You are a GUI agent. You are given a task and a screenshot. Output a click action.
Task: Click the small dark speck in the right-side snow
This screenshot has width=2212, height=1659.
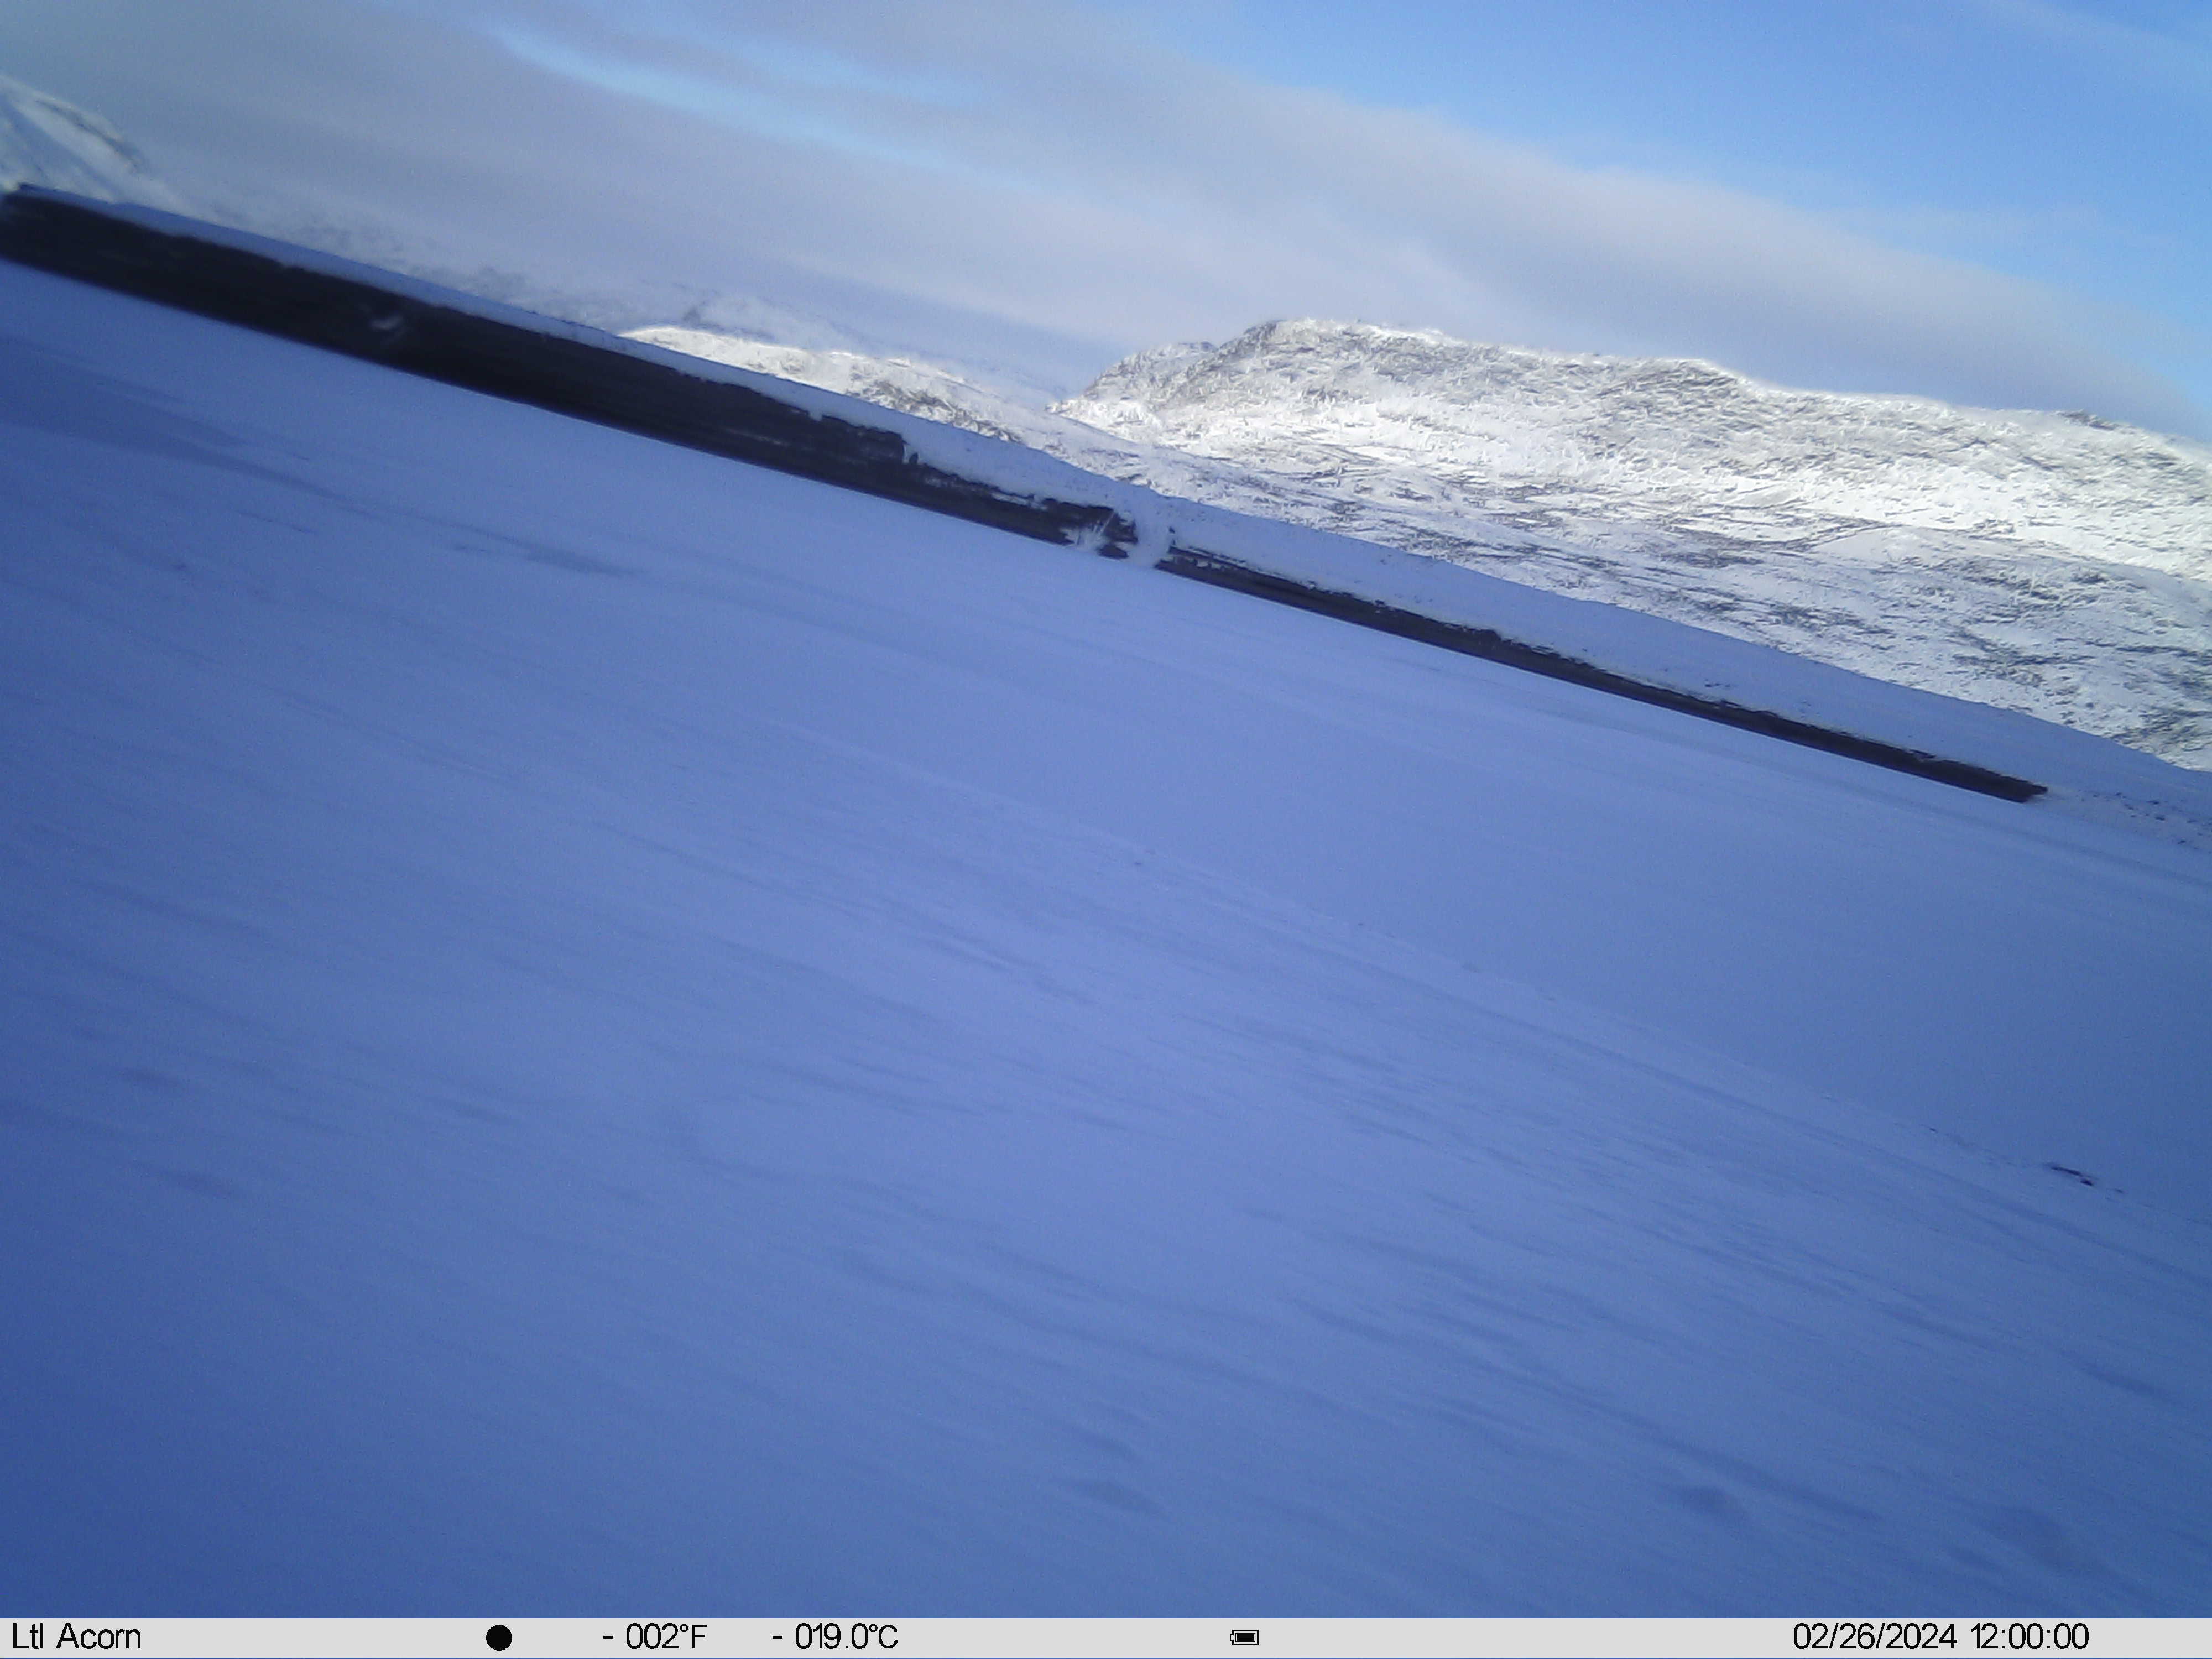point(2072,1175)
